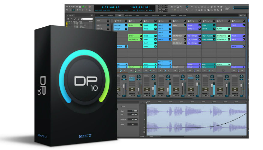263x150 pixels.
Task: Stop playback with the transport Stop button
Action: coord(80,7)
